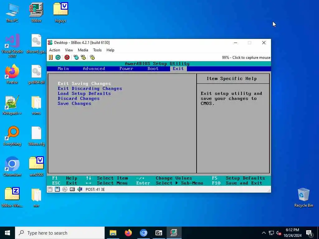Select the Firefox desktop shortcut
The image size is (319, 239).
click(12, 74)
